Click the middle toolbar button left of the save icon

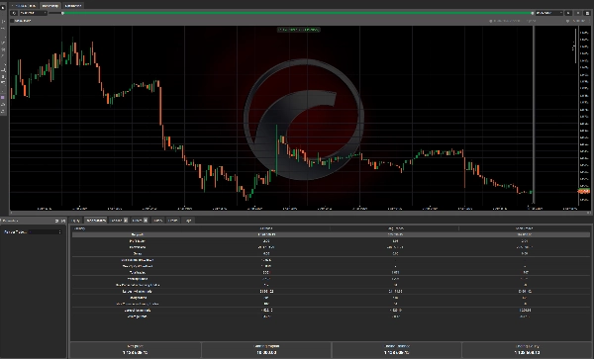tap(578, 13)
